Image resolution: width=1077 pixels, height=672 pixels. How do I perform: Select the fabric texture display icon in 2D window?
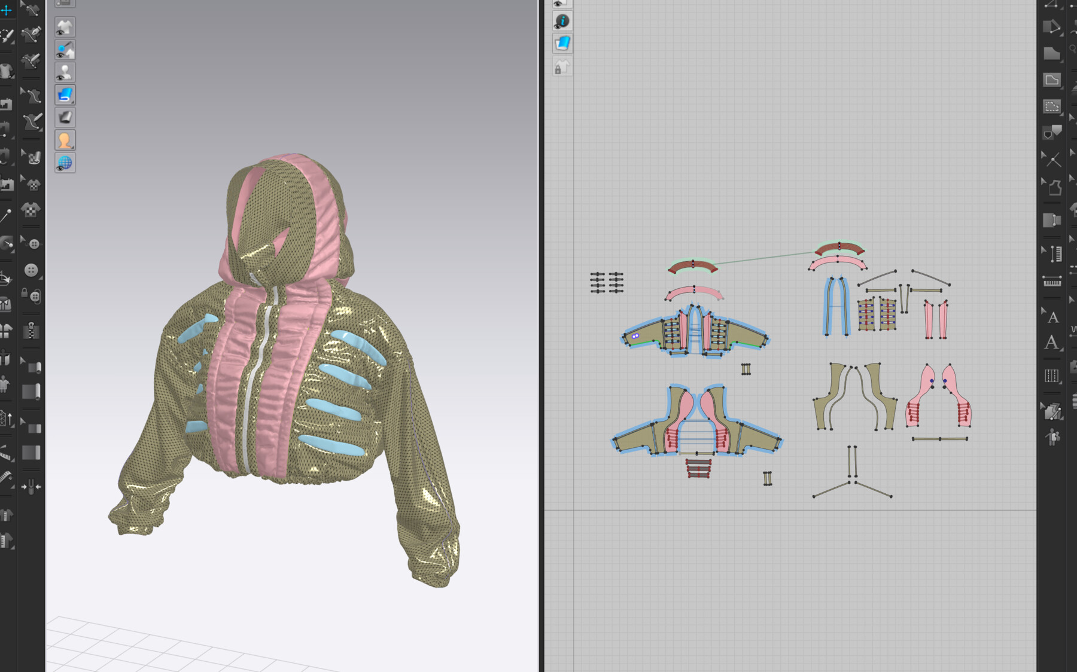point(563,42)
